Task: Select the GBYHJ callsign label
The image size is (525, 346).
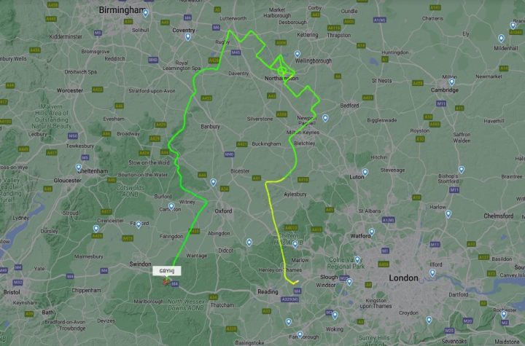Action: point(167,271)
